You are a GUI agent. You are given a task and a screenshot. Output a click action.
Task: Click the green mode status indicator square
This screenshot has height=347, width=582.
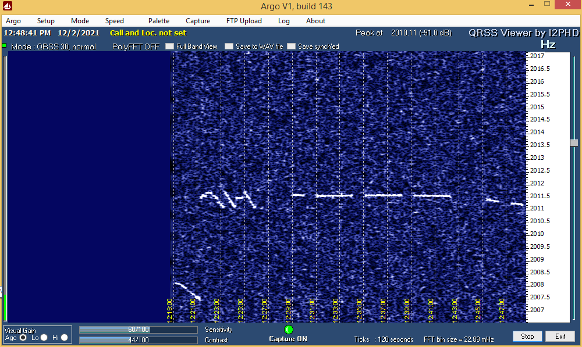(x=4, y=45)
